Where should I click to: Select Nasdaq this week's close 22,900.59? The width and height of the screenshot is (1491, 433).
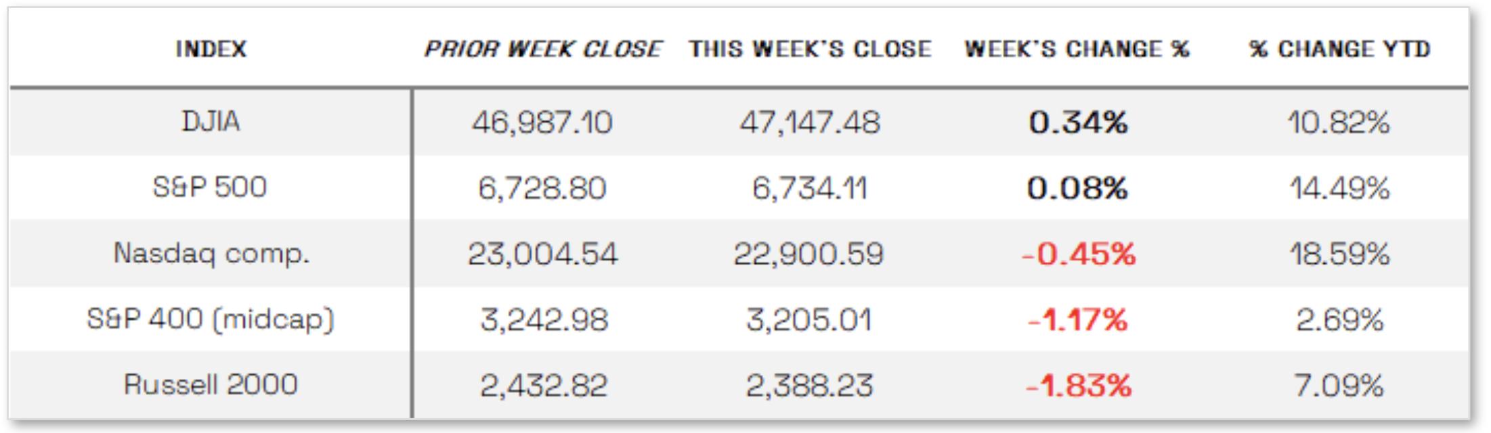tap(809, 254)
